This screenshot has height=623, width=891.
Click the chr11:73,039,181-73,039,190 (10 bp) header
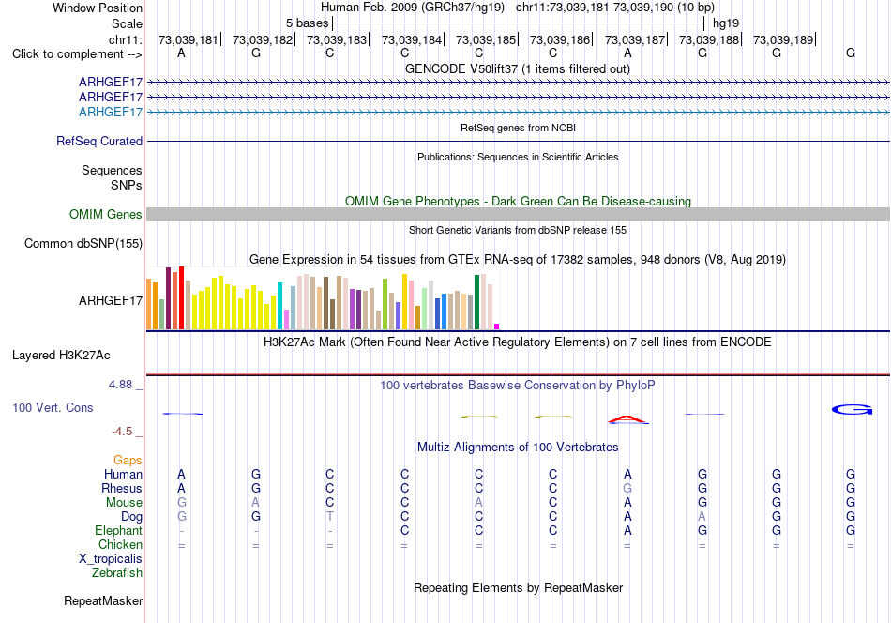[615, 8]
